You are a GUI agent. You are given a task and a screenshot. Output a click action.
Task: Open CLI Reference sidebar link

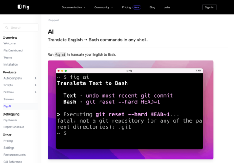[x=13, y=162]
